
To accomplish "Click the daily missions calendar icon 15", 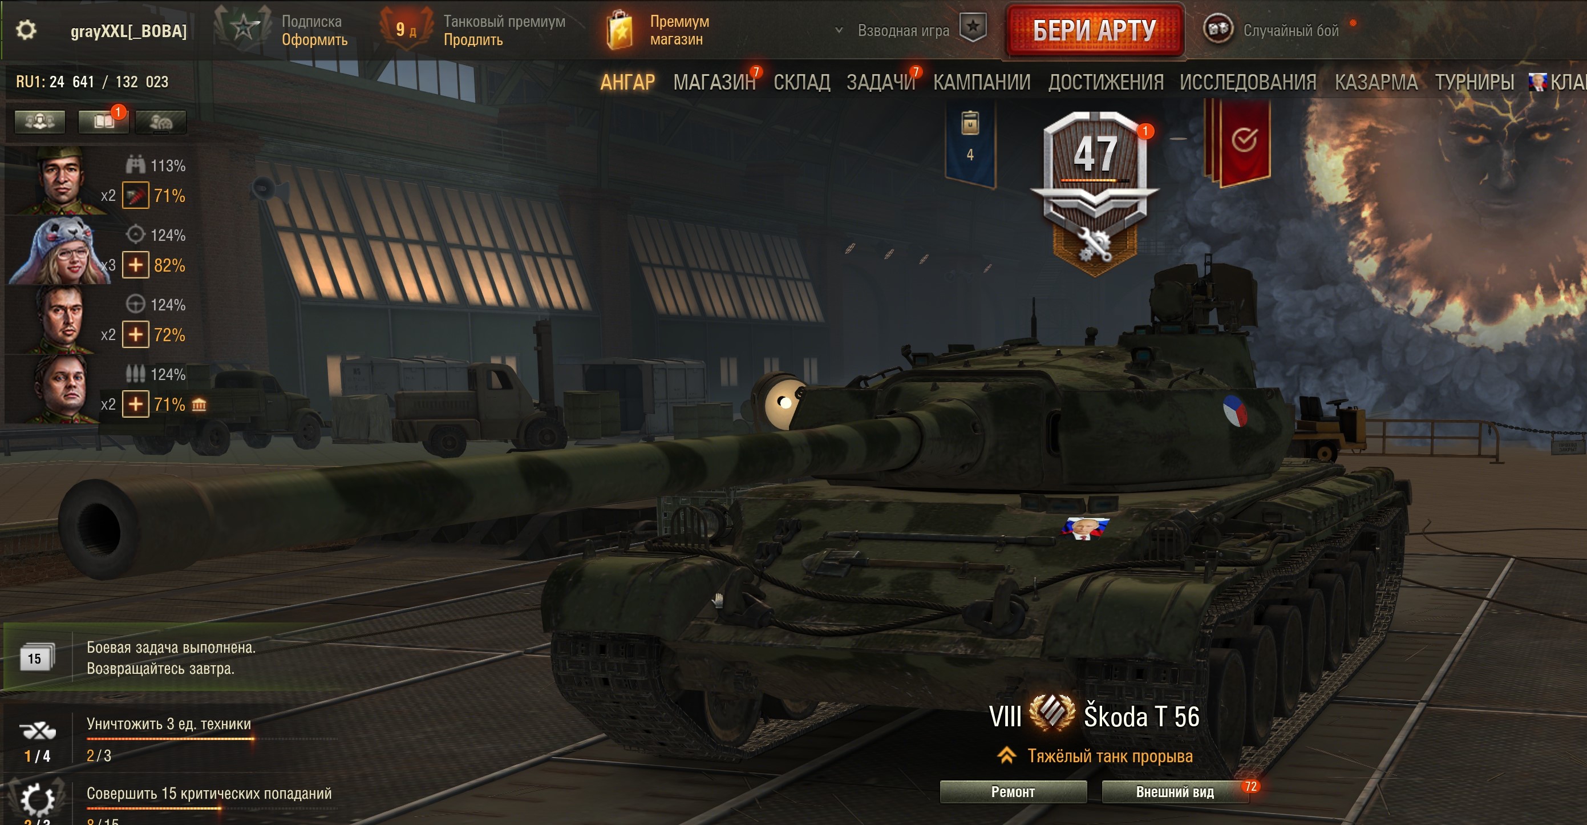I will point(35,658).
